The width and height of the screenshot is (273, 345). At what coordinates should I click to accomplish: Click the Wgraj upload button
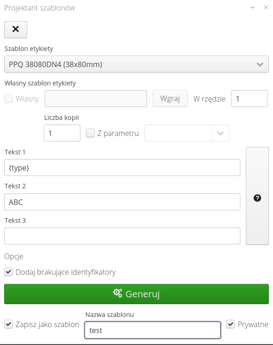coord(170,99)
